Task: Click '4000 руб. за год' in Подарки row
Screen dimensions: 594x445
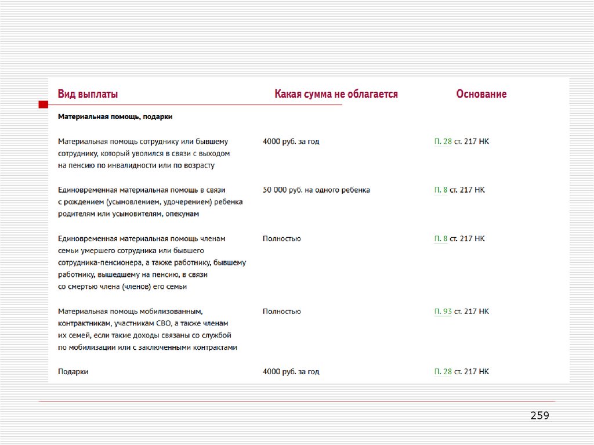Action: [291, 371]
